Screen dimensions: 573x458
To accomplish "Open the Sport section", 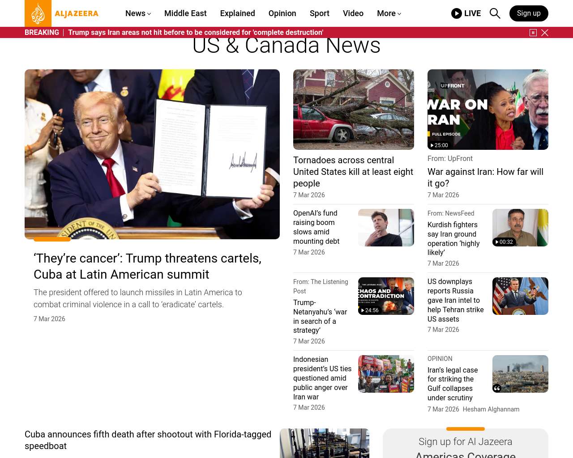I will point(320,13).
